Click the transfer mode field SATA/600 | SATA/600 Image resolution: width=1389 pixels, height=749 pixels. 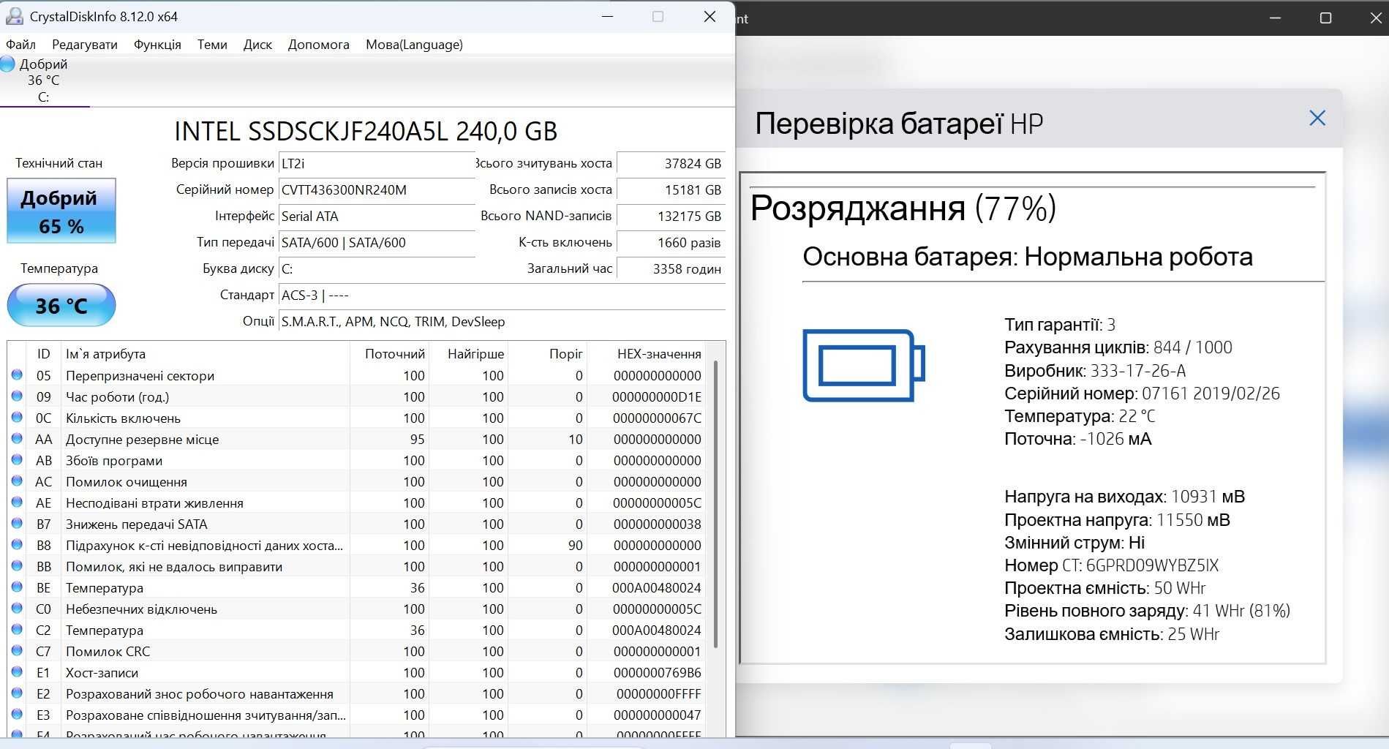point(377,243)
